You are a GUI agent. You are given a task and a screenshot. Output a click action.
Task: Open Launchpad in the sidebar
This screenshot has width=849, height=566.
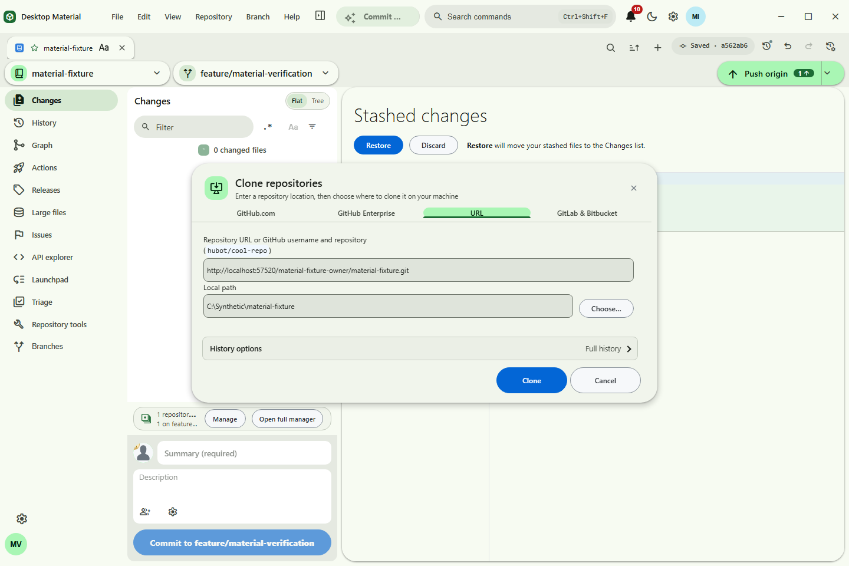tap(61, 279)
